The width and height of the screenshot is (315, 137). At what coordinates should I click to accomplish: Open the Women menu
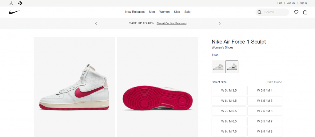click(x=164, y=12)
